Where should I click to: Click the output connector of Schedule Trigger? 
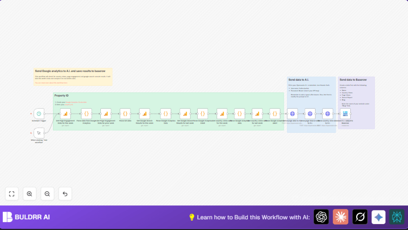pos(45,114)
